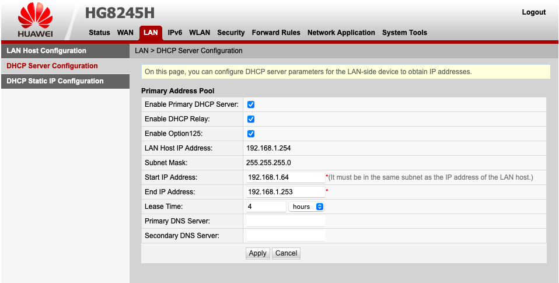The image size is (559, 283).
Task: Toggle Enable Primary DHCP Server checkbox
Action: point(251,104)
